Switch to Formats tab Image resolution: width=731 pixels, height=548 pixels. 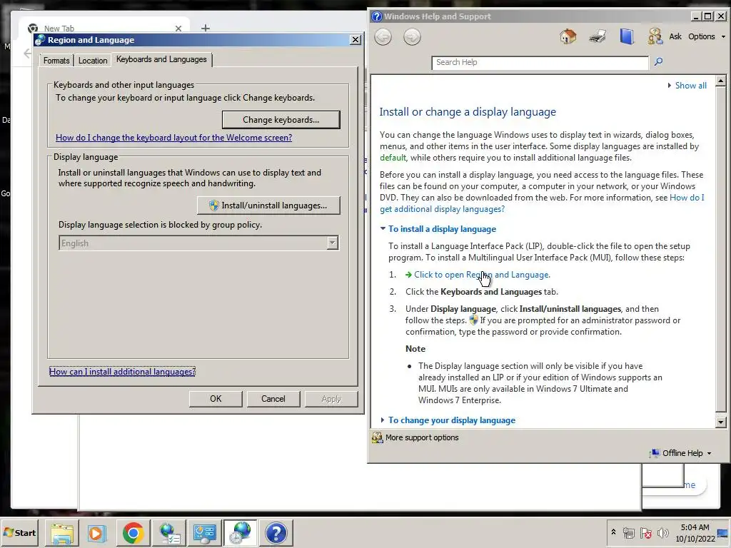[56, 61]
